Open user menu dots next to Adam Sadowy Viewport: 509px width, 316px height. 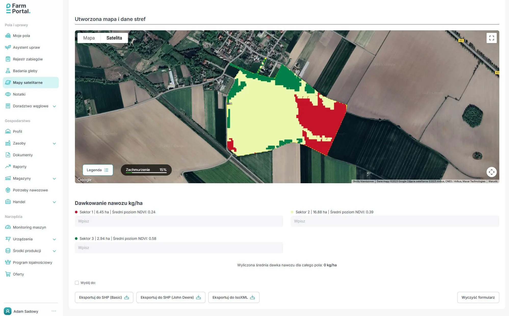point(54,311)
